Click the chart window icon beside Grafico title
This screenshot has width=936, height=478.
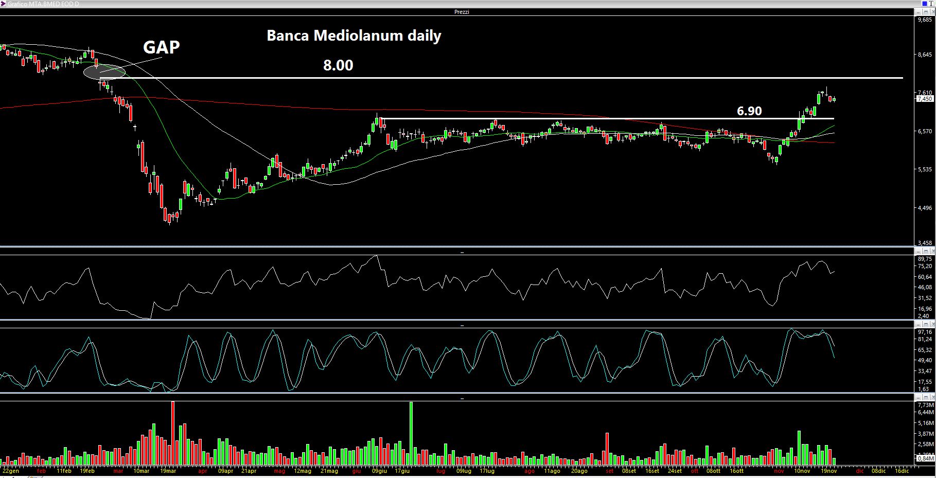coord(4,4)
